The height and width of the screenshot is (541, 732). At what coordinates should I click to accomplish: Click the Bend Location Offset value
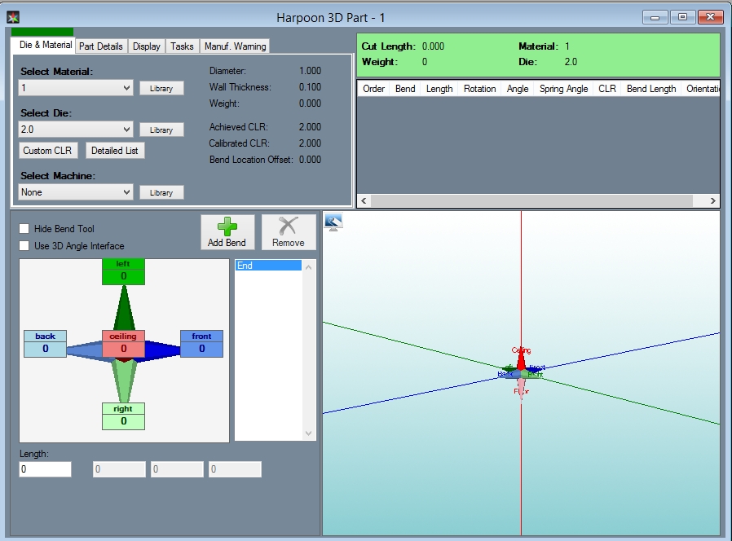click(310, 160)
